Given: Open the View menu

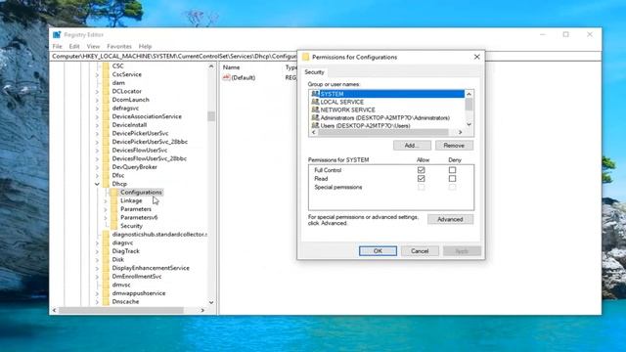Looking at the screenshot, I should 93,46.
